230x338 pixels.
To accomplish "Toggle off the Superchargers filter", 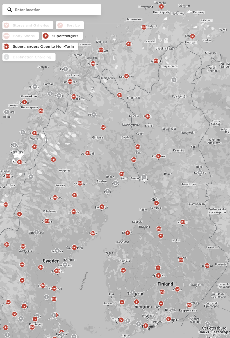I will (x=62, y=36).
